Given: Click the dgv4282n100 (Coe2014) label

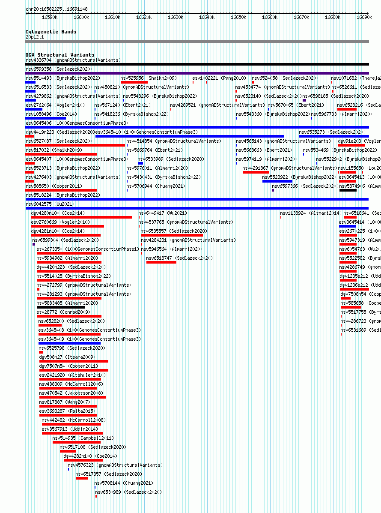Looking at the screenshot, I should 90,456.
